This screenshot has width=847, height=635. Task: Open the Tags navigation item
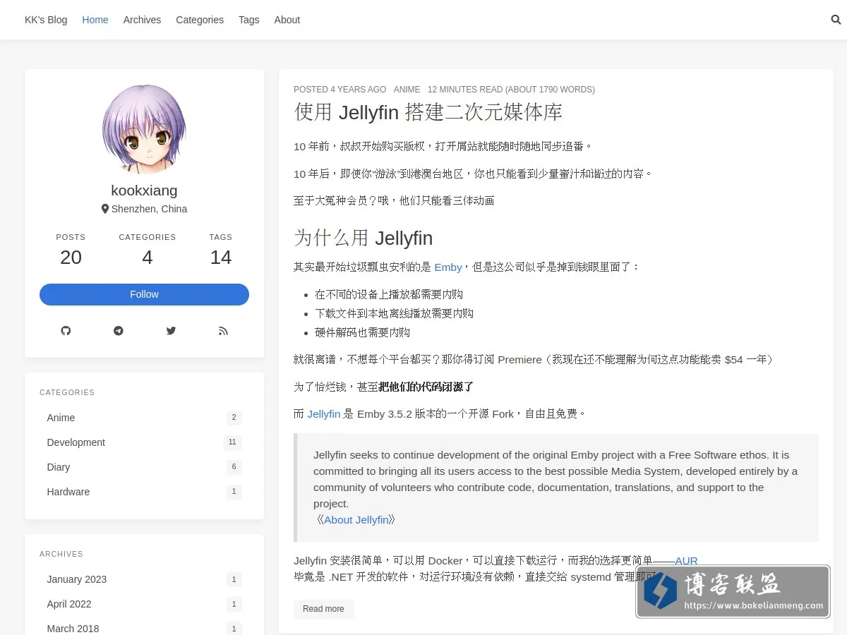pyautogui.click(x=249, y=20)
